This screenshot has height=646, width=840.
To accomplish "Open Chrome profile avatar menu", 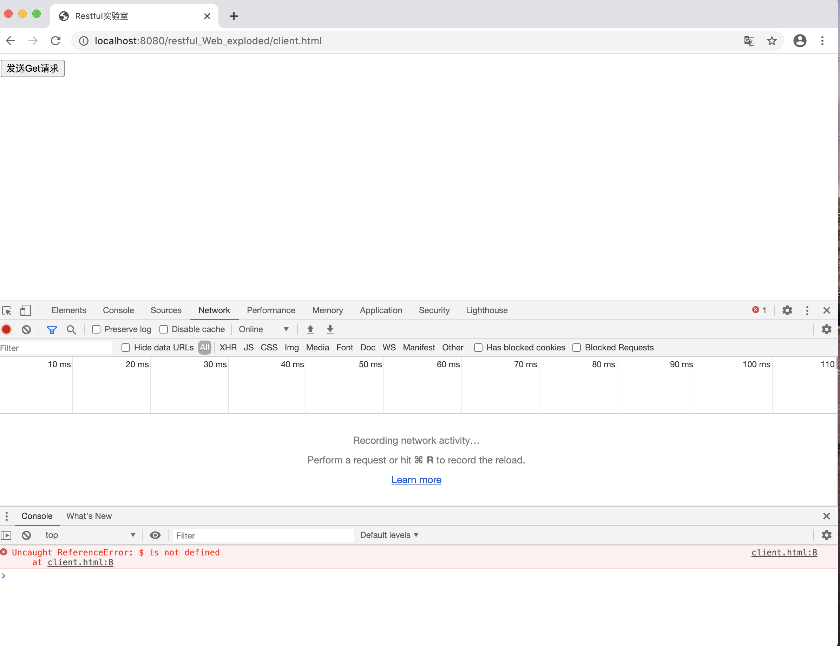I will 800,41.
